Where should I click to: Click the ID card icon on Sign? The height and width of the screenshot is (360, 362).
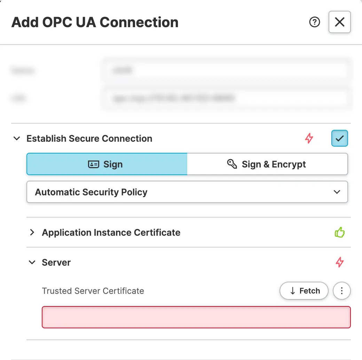pos(94,164)
